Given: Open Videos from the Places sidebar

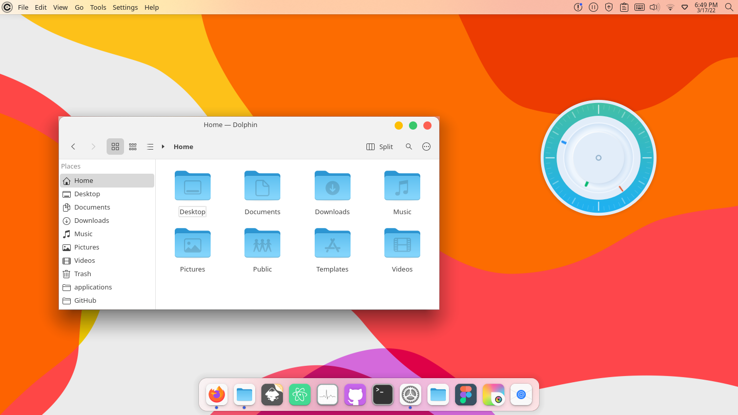Looking at the screenshot, I should pyautogui.click(x=107, y=260).
